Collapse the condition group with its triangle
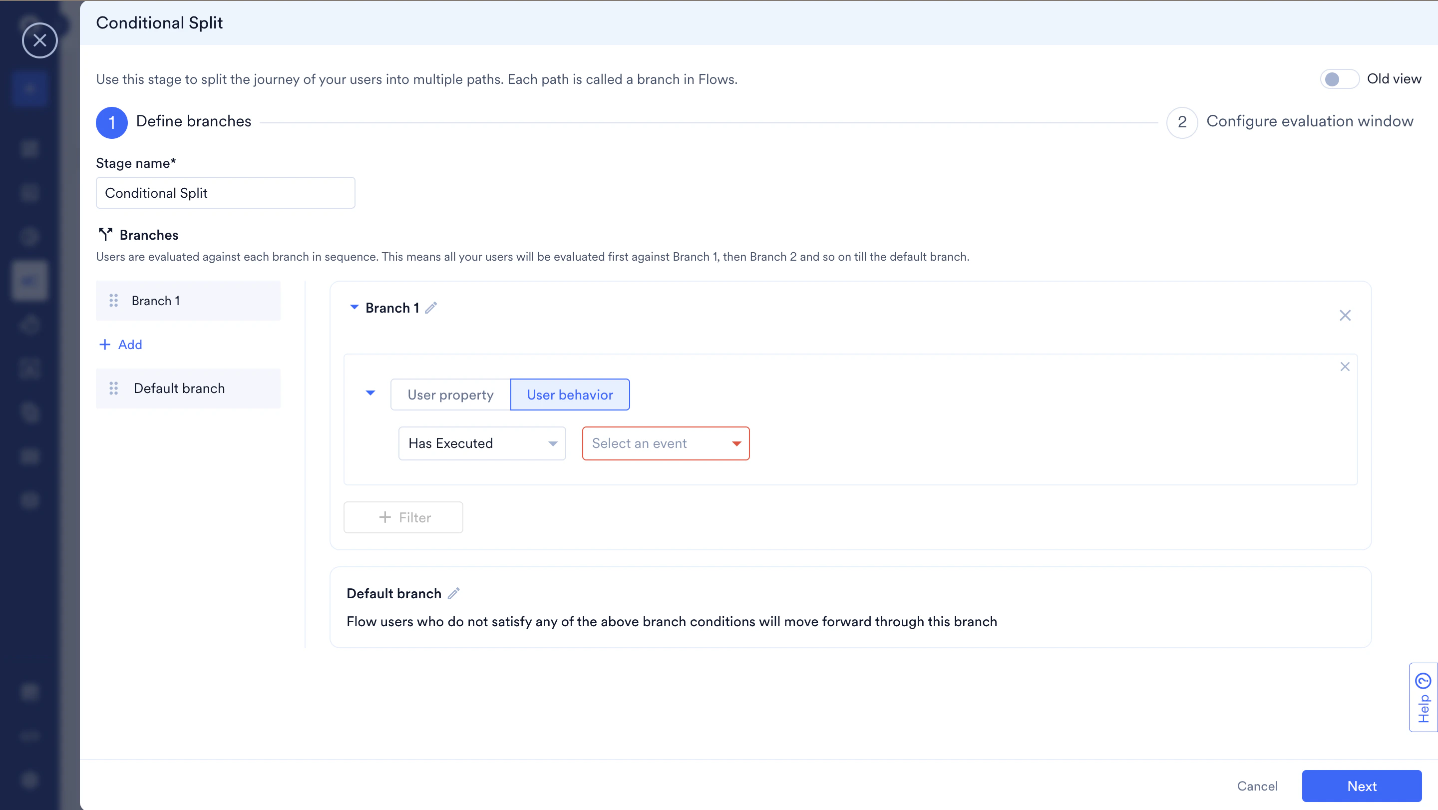This screenshot has width=1438, height=810. 369,393
